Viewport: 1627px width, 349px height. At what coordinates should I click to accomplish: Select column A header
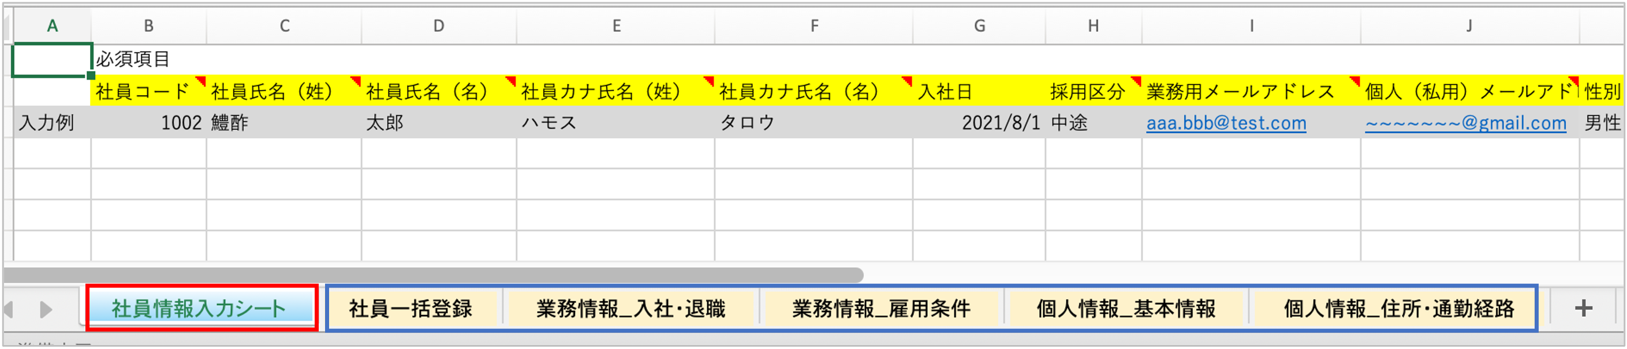pyautogui.click(x=53, y=26)
